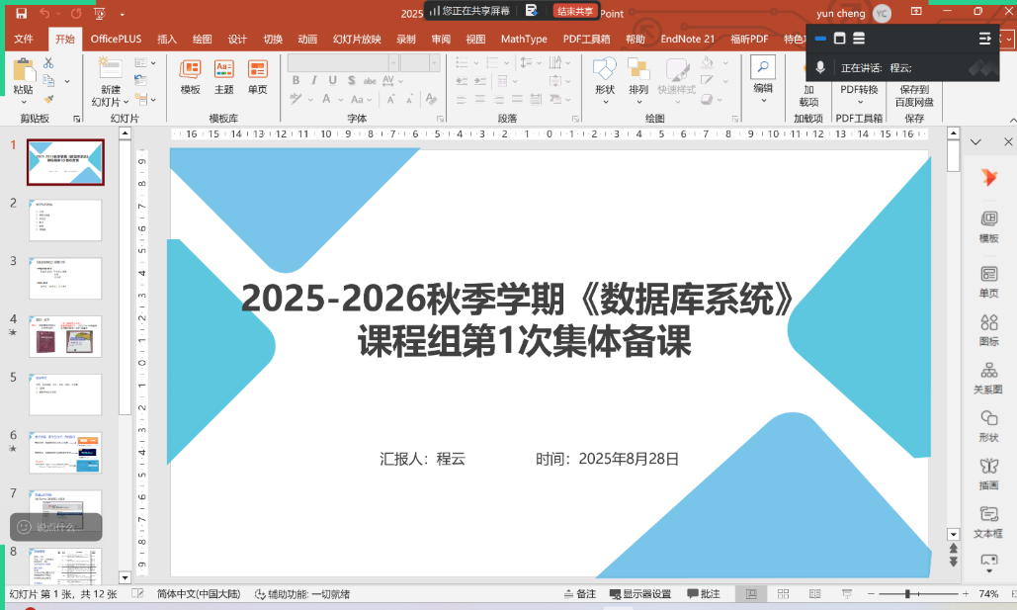1017x610 pixels.
Task: Select slide 4 thumbnail
Action: (65, 336)
